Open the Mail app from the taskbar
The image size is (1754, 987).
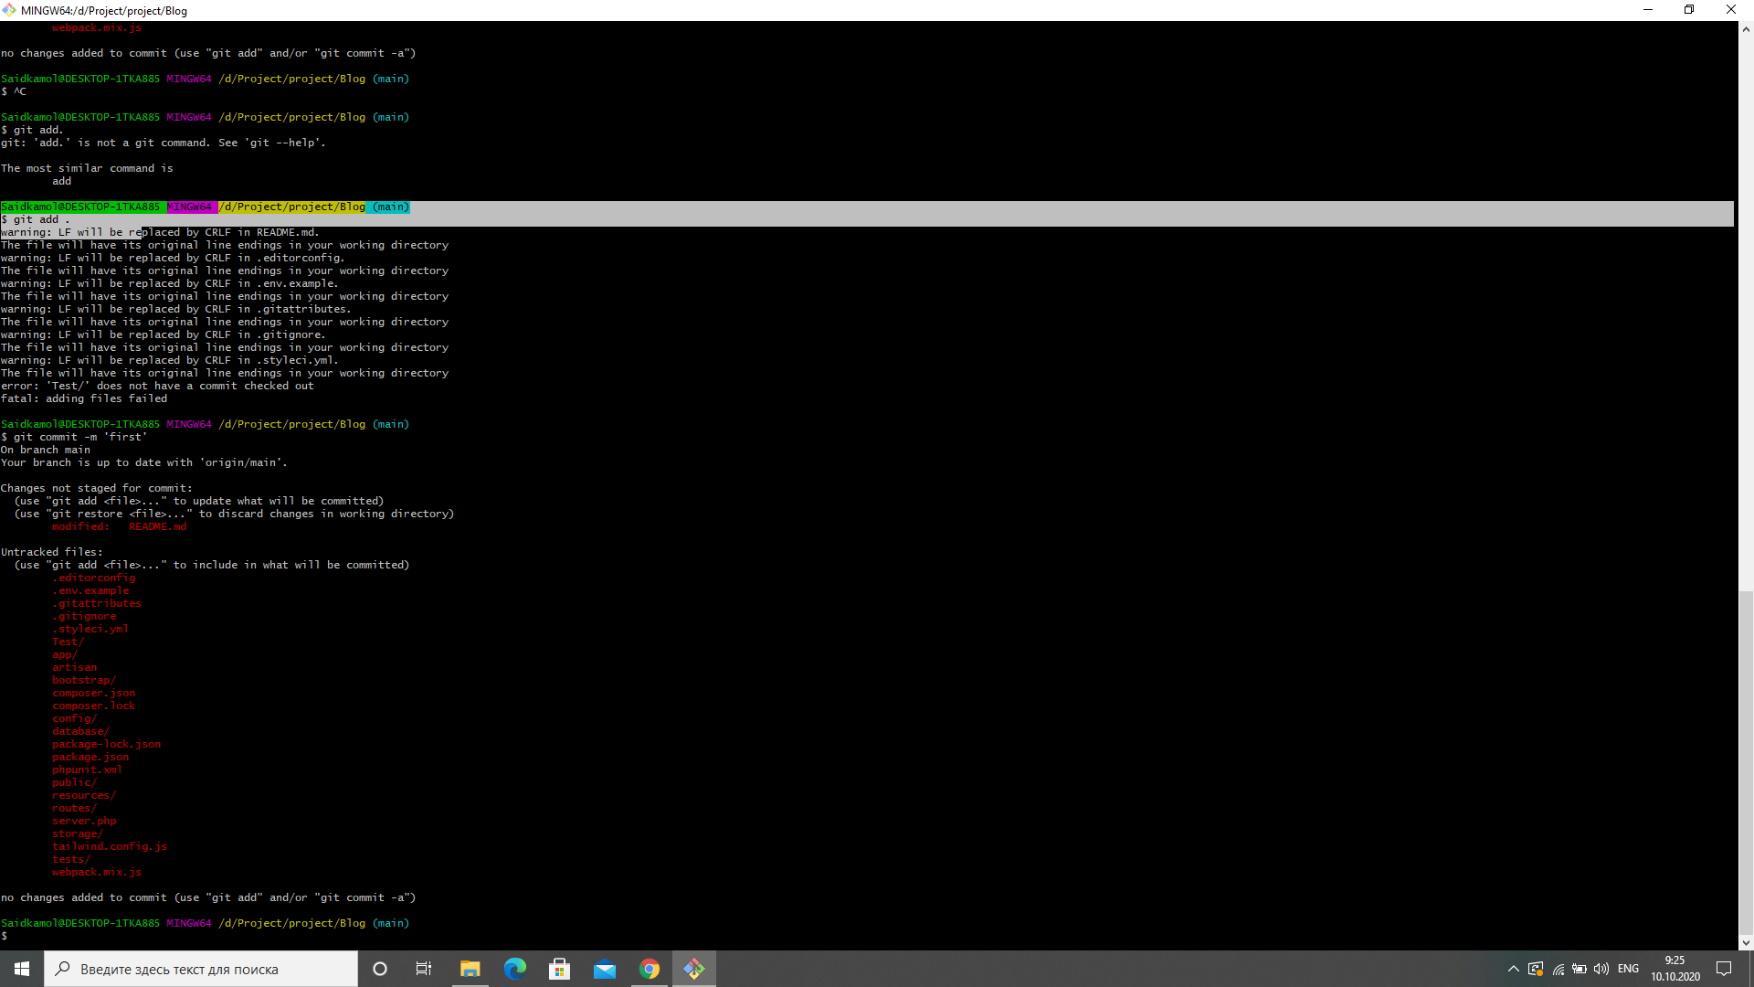coord(605,969)
